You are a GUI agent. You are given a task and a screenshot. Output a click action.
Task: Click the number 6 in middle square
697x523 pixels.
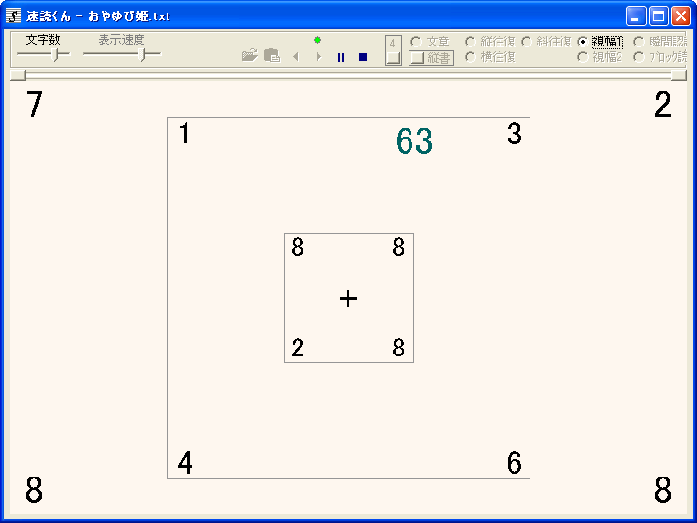[x=514, y=463]
